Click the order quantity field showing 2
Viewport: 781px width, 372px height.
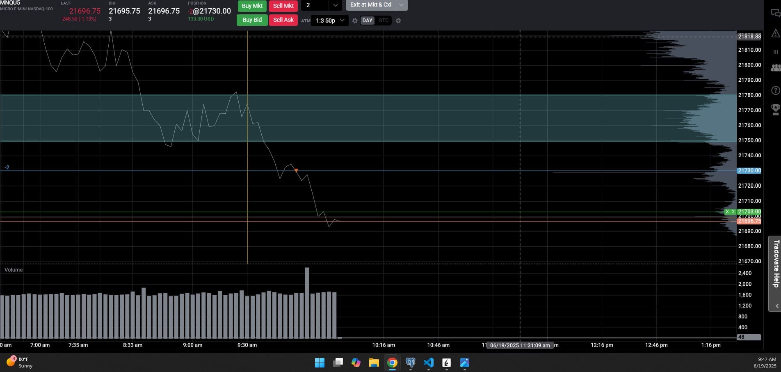pos(315,5)
